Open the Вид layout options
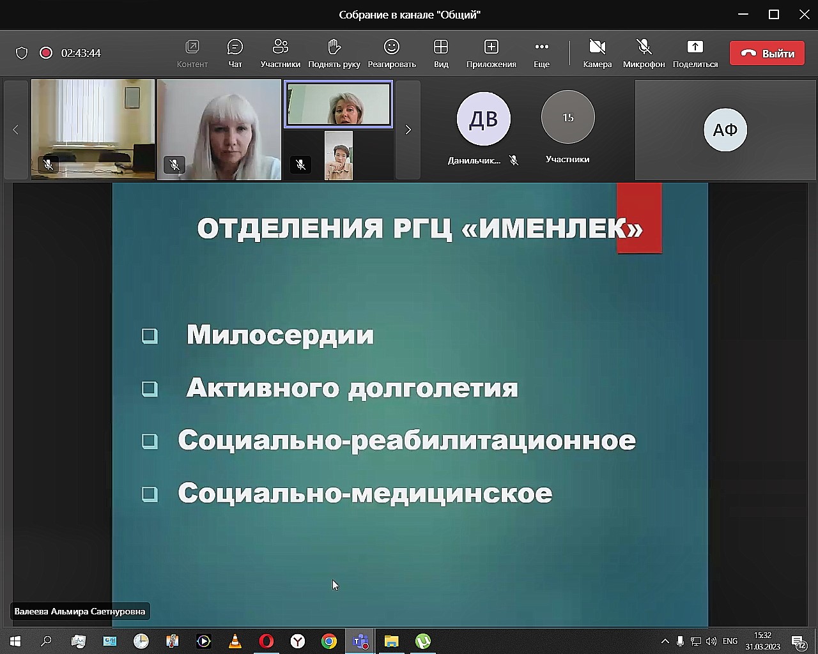 pyautogui.click(x=441, y=54)
